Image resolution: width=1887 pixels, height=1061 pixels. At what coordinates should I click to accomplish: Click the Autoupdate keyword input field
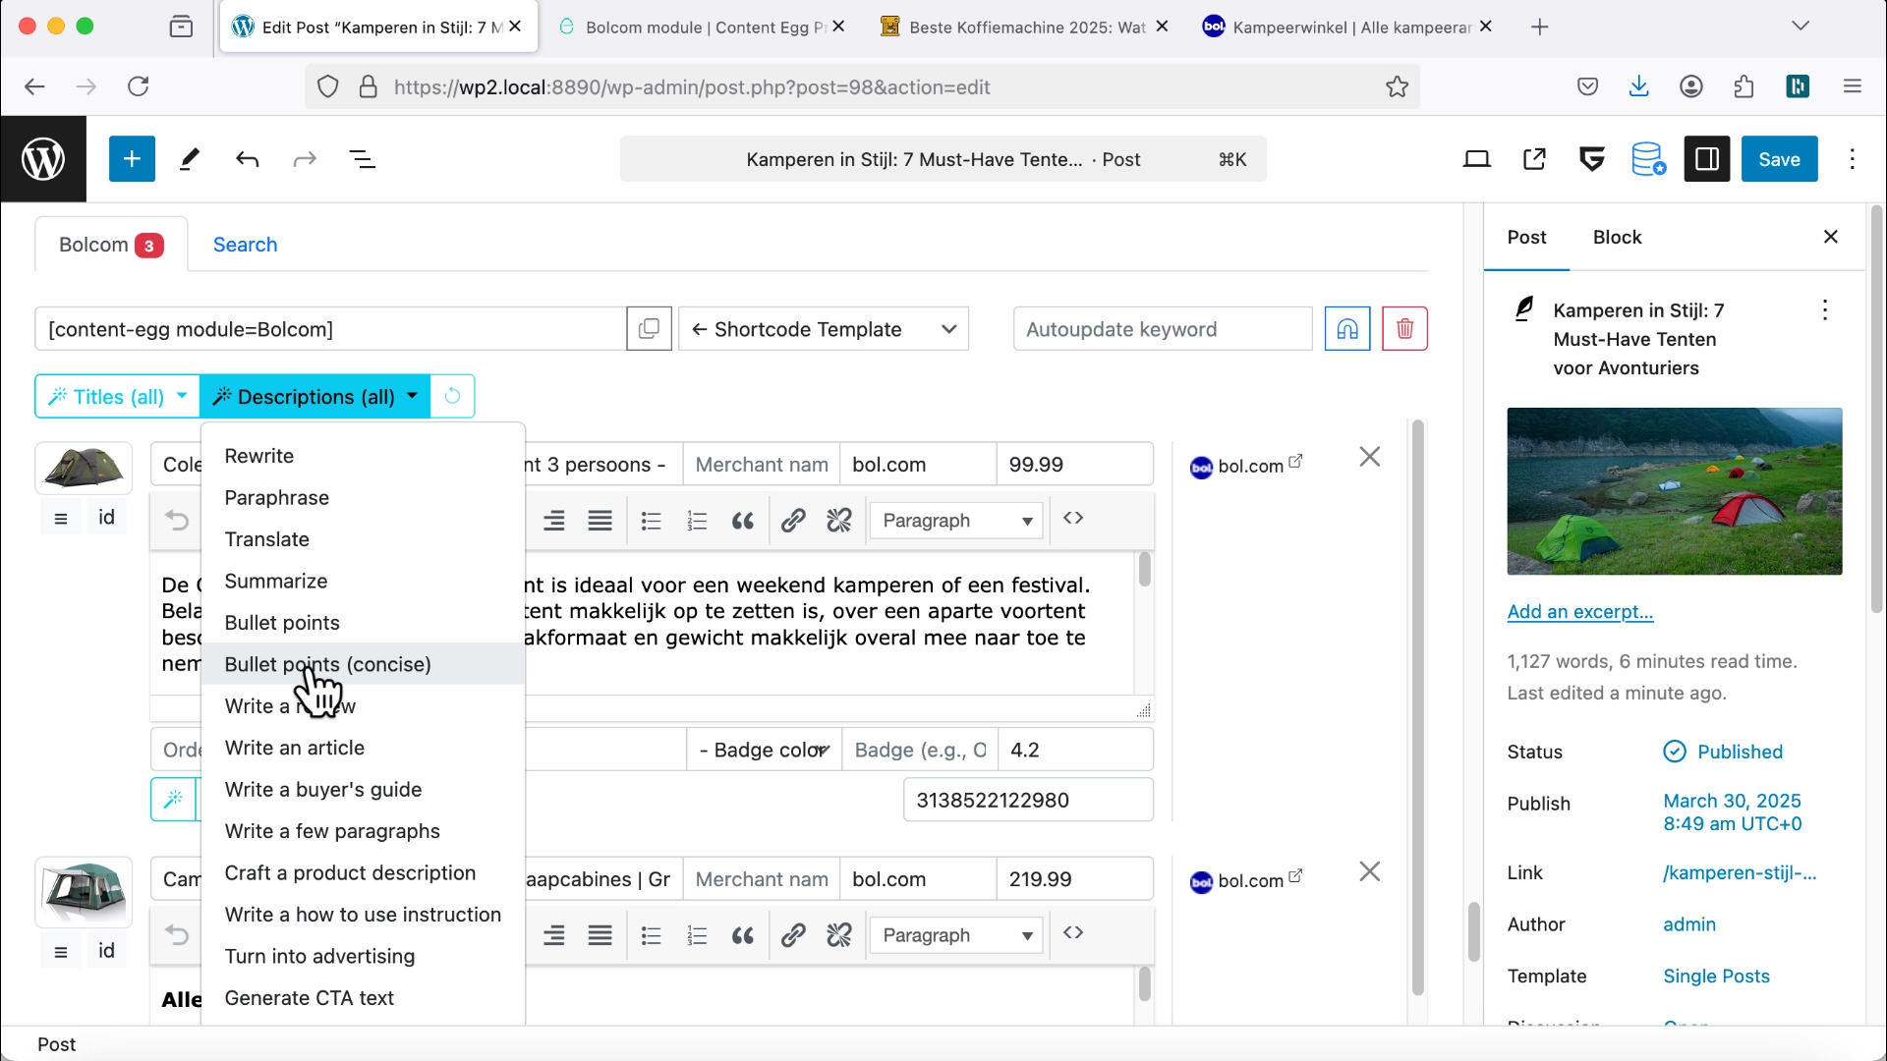pos(1162,329)
